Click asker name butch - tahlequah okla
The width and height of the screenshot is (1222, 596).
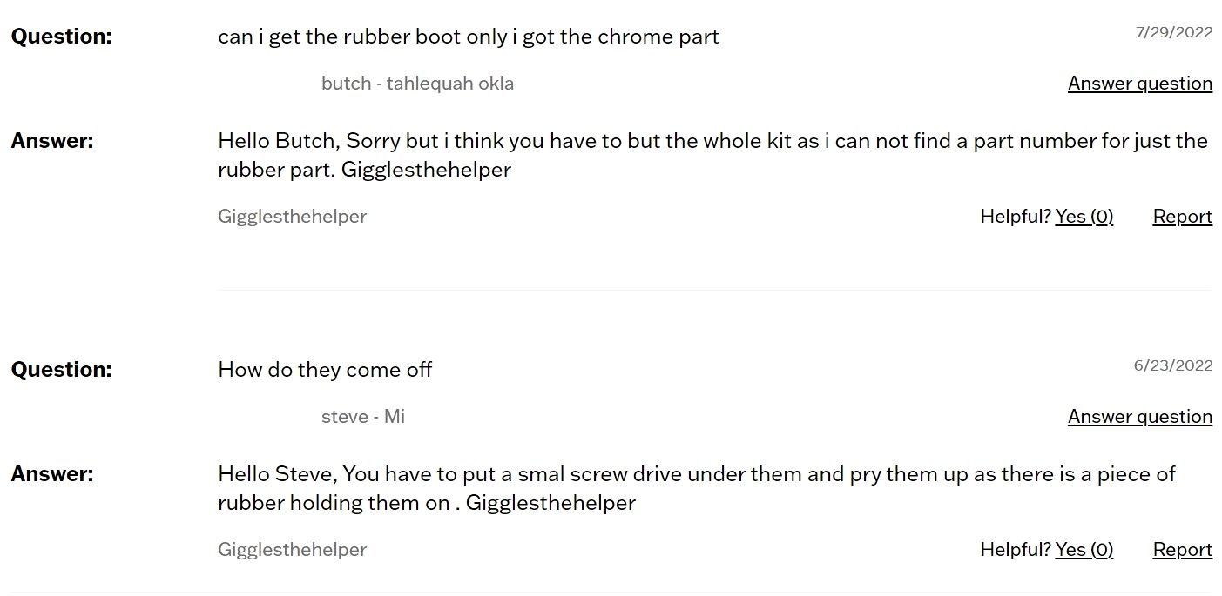coord(417,84)
